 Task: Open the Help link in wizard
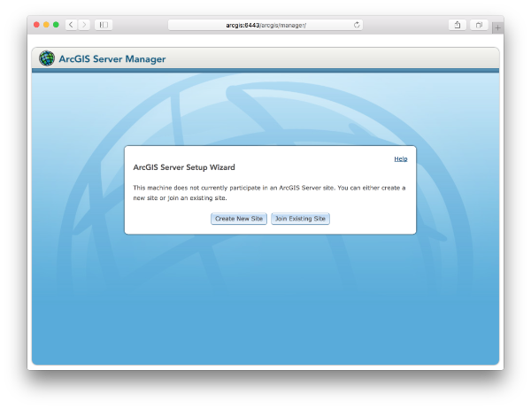(401, 159)
